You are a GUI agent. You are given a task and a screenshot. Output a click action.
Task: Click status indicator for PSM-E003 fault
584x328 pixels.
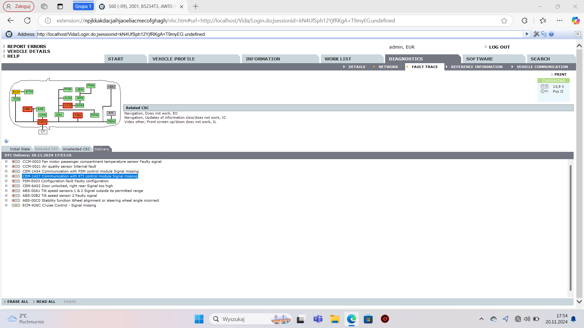pyautogui.click(x=16, y=181)
